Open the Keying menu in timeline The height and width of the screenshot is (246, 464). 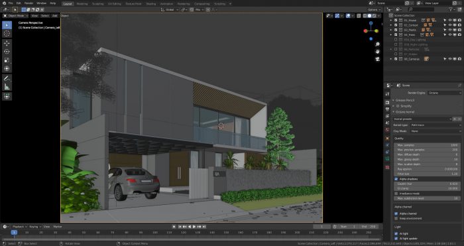34,227
